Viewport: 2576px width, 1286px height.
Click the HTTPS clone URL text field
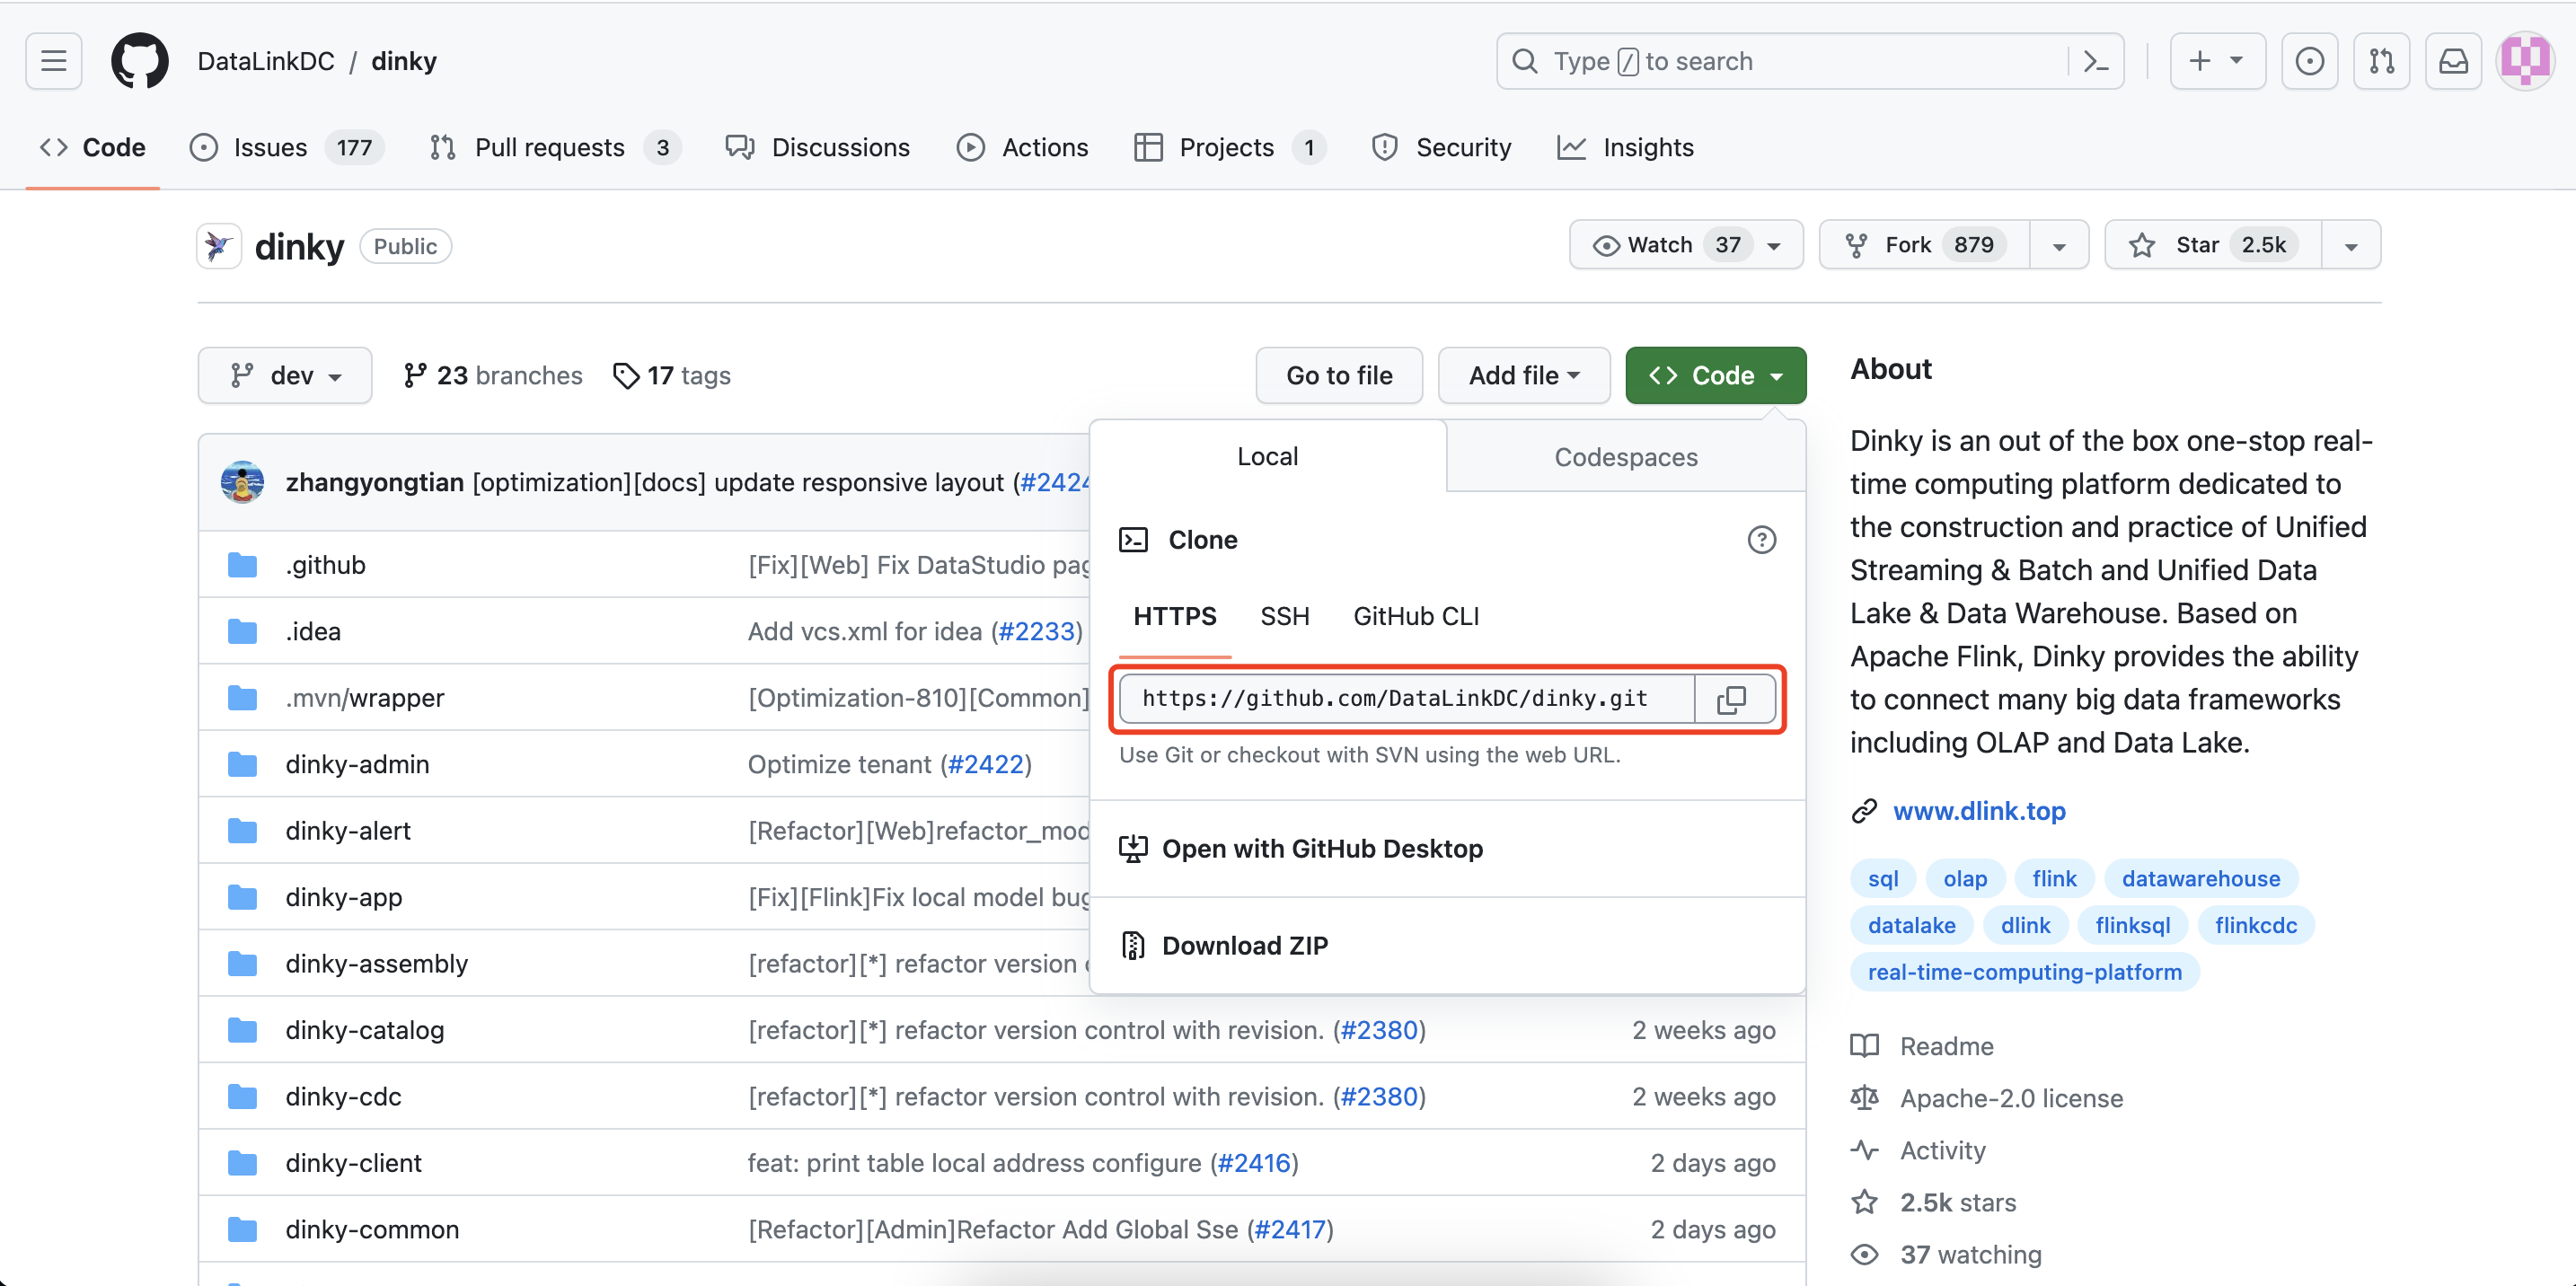point(1405,699)
